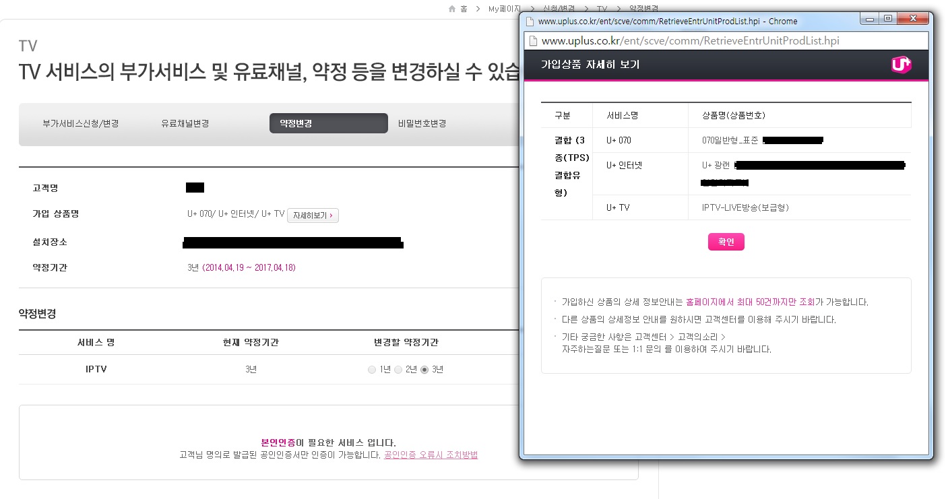Viewport: 948px width, 499px height.
Task: Click the U+ logo in the popup header
Action: [901, 65]
